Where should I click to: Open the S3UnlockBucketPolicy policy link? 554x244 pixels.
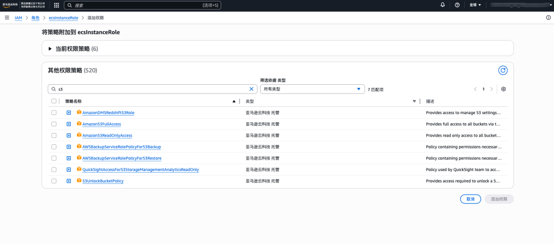103,181
